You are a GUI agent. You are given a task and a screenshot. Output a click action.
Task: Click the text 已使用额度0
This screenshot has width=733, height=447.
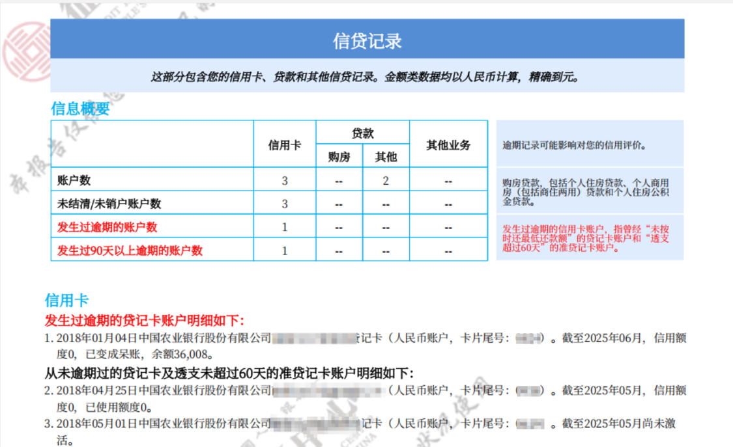tap(119, 407)
